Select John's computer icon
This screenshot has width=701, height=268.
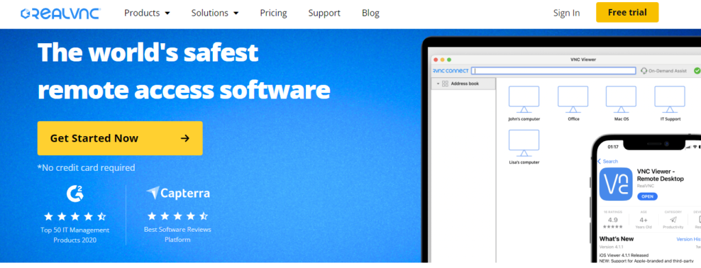[x=524, y=100]
